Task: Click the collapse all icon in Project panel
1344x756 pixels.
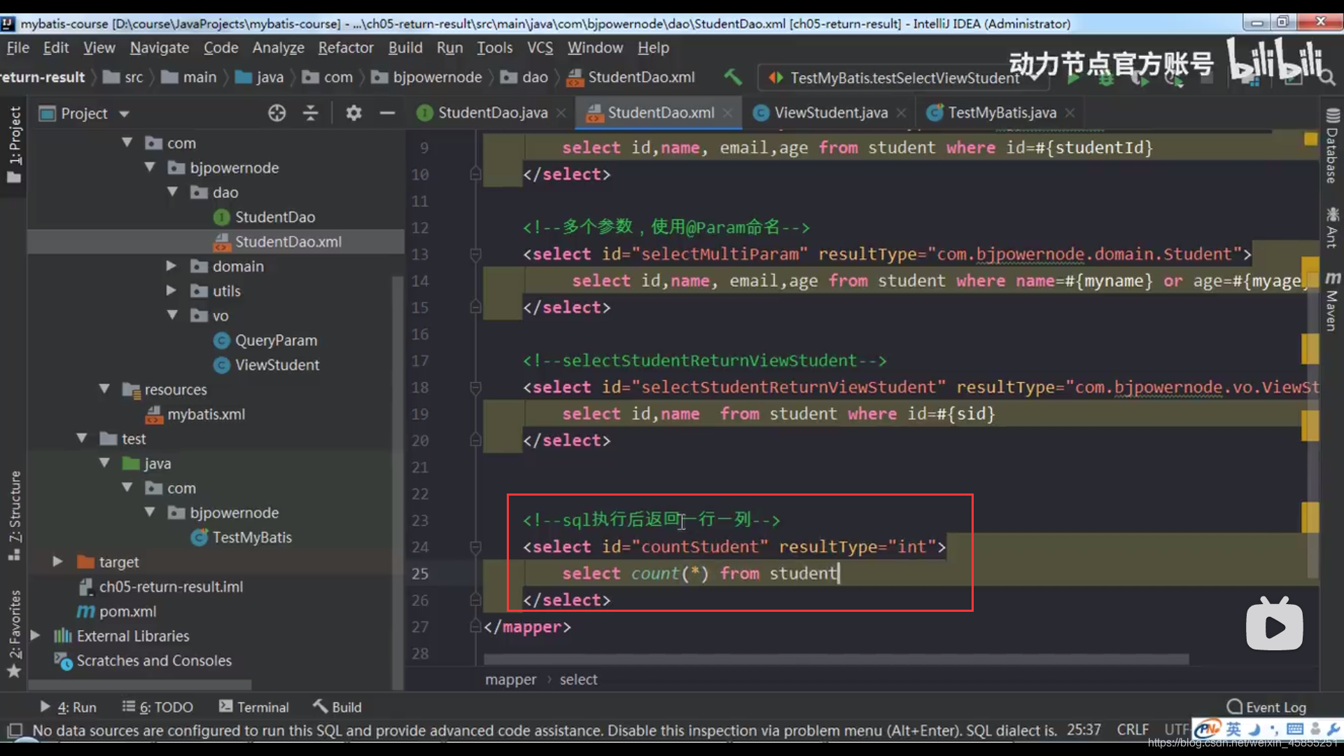Action: pos(311,113)
